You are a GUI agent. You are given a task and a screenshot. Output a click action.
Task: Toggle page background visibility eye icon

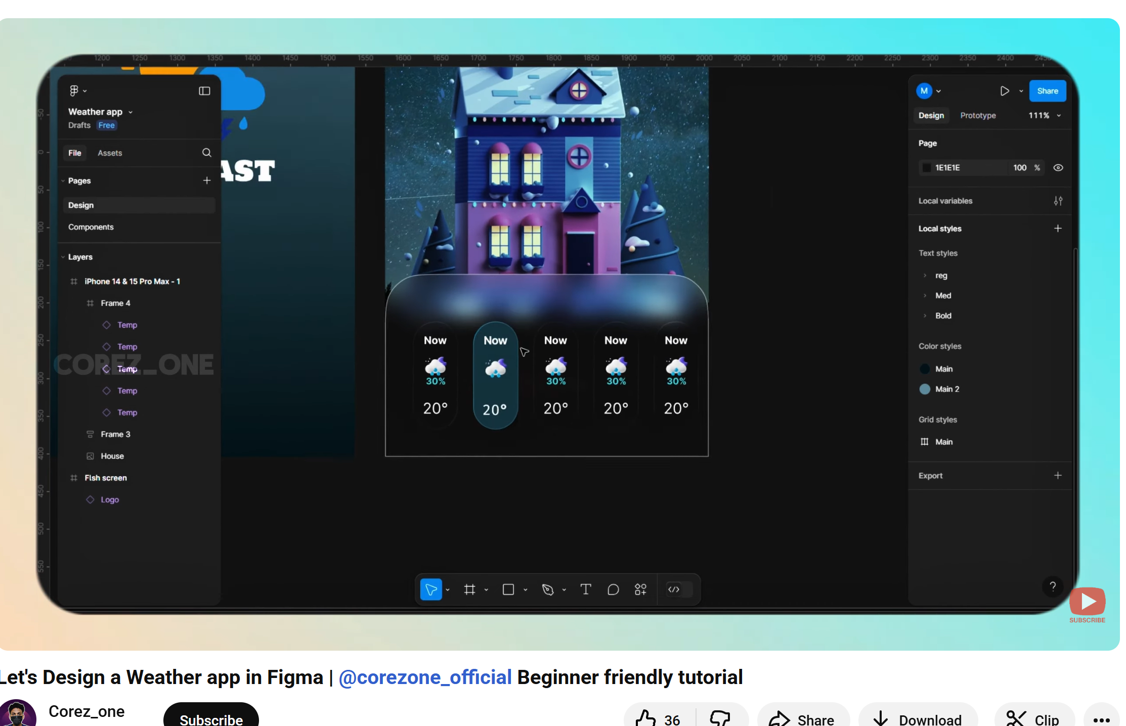point(1058,168)
